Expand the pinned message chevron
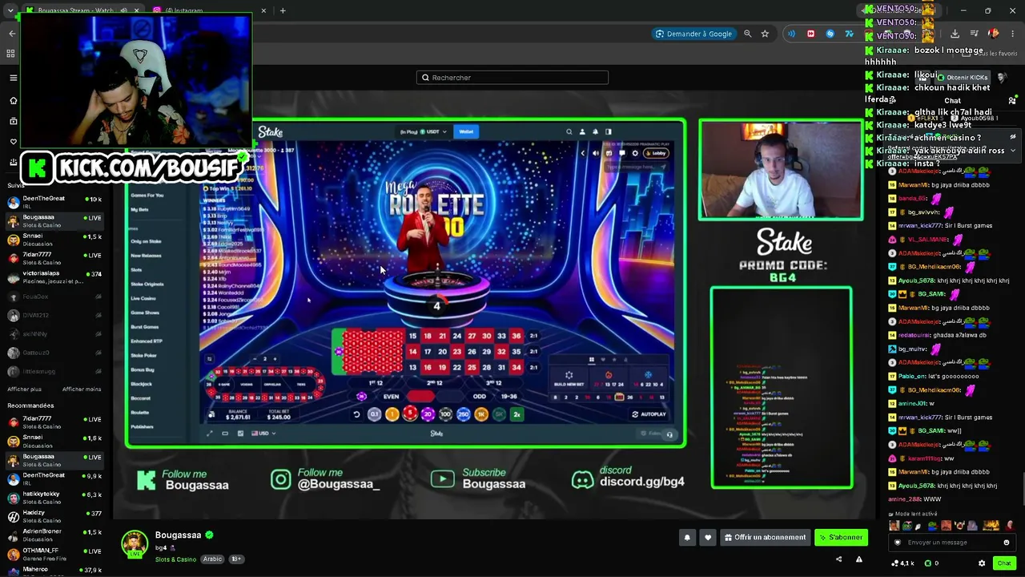1025x577 pixels. click(x=1013, y=150)
